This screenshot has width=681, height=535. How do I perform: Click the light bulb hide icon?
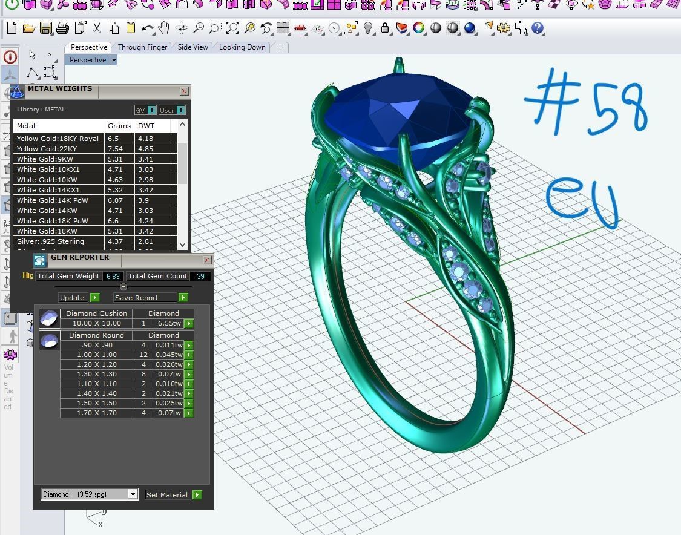(368, 28)
